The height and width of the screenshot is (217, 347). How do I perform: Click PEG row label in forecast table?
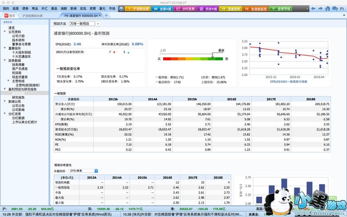click(x=58, y=150)
